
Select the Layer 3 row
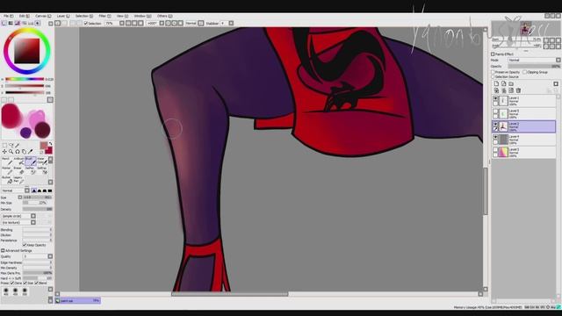pos(524,152)
